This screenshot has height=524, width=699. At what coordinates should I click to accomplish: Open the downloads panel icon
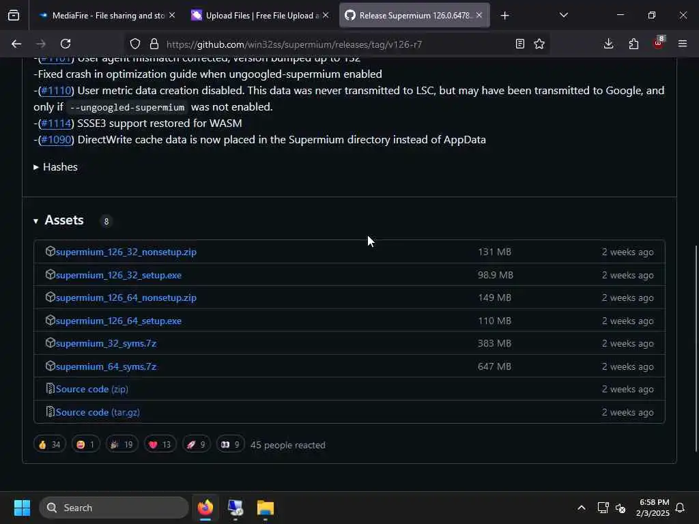click(x=608, y=44)
